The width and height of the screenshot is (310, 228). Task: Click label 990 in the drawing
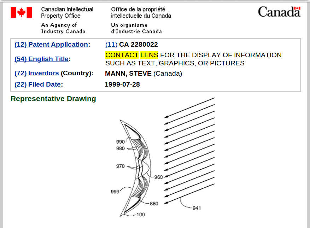tap(121, 142)
